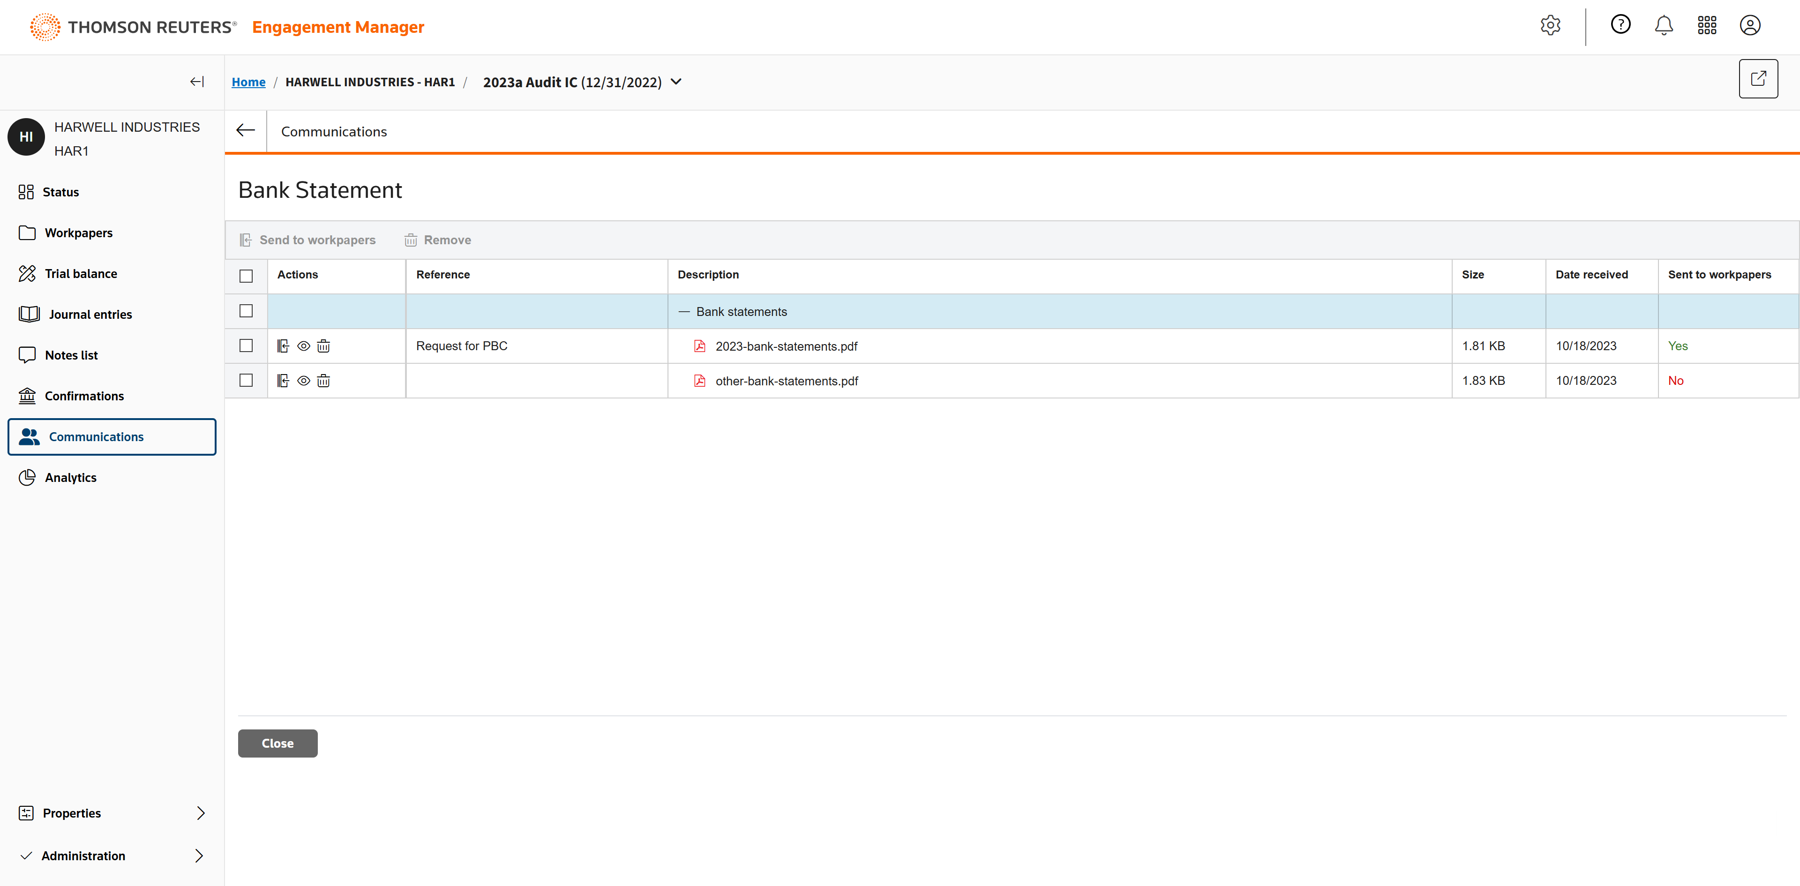
Task: Delete other-bank-statements.pdf using its trash icon
Action: (323, 381)
